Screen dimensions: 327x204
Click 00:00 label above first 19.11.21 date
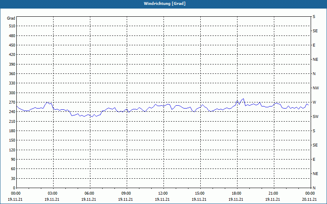point(16,193)
